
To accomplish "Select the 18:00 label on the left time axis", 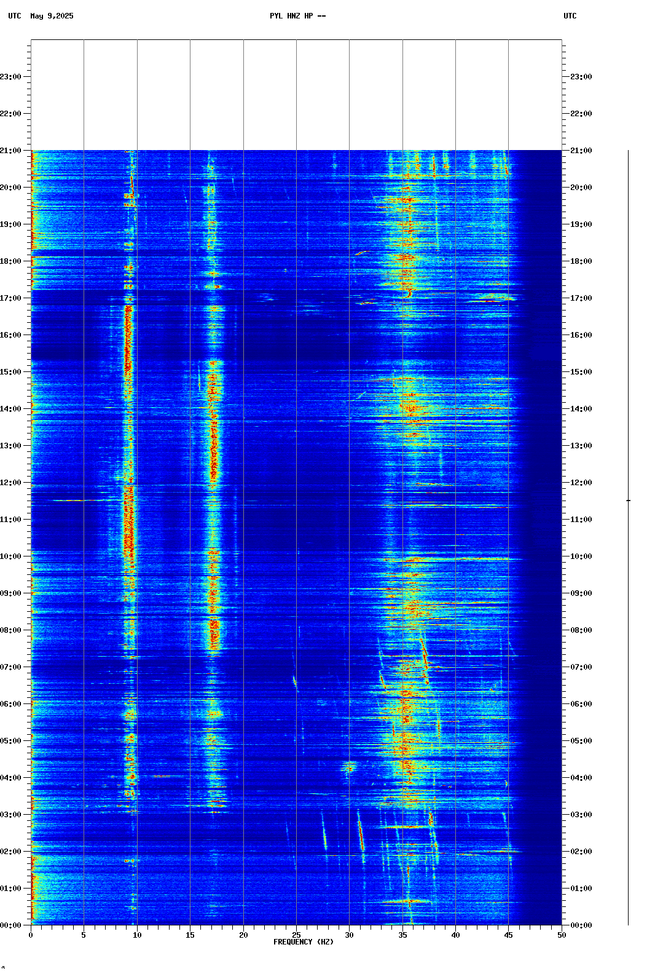I will point(10,261).
